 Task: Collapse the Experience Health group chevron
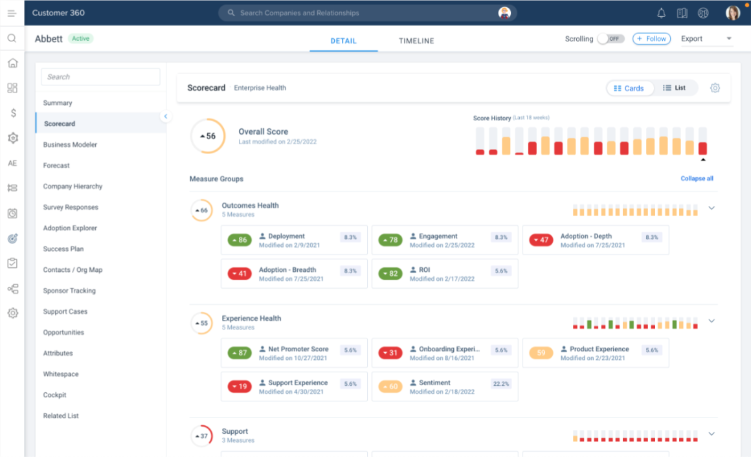[712, 321]
